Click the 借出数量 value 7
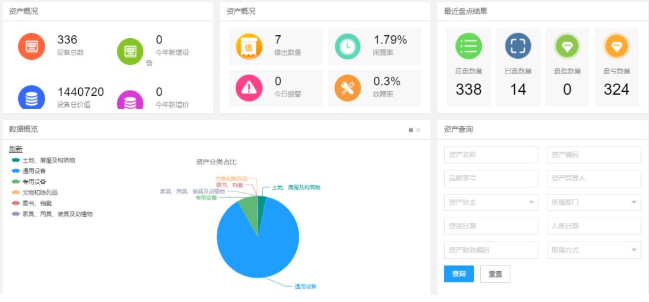 click(x=278, y=40)
